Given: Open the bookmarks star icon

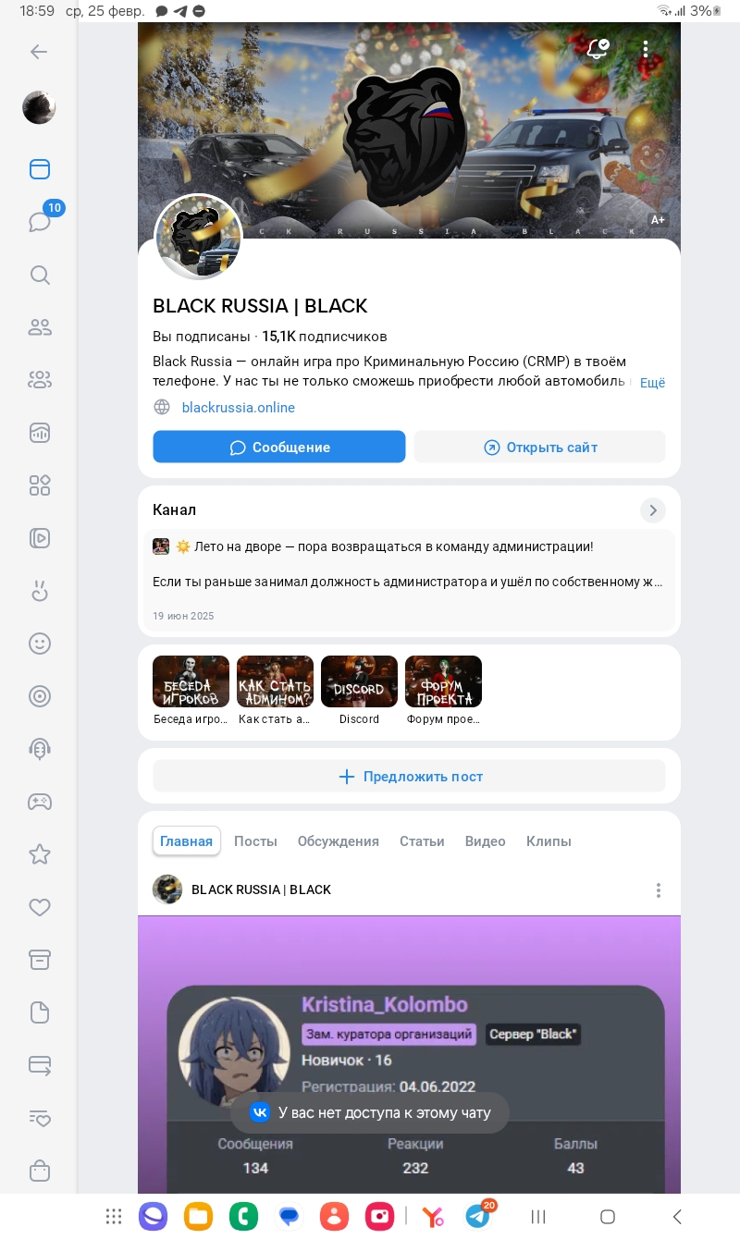Looking at the screenshot, I should click(39, 854).
